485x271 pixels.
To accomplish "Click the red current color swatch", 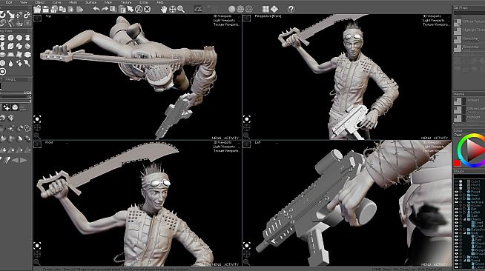I will (458, 163).
